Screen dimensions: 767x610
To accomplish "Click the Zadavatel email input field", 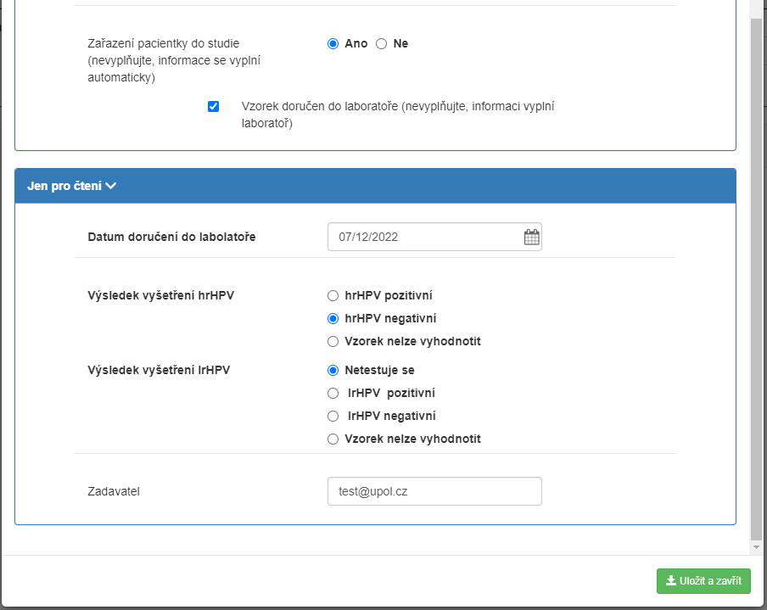I will point(434,491).
